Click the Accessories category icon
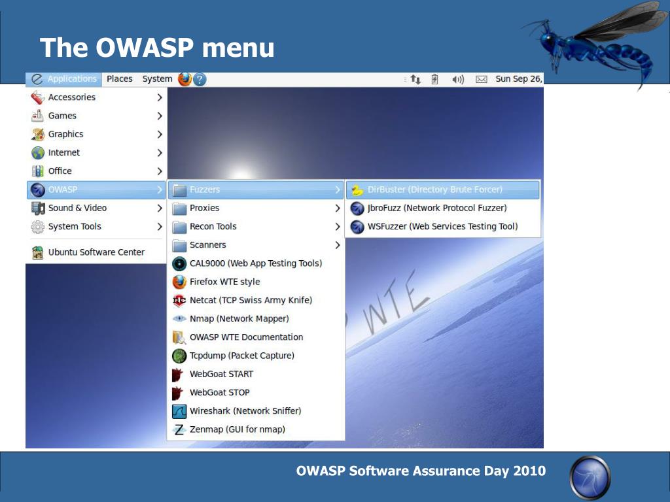Image resolution: width=670 pixels, height=502 pixels. tap(37, 97)
